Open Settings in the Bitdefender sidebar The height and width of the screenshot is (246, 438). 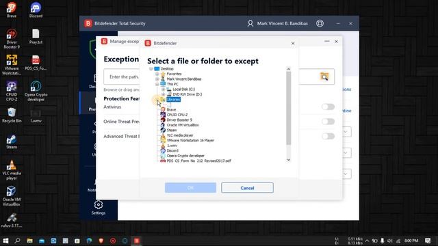(x=99, y=208)
